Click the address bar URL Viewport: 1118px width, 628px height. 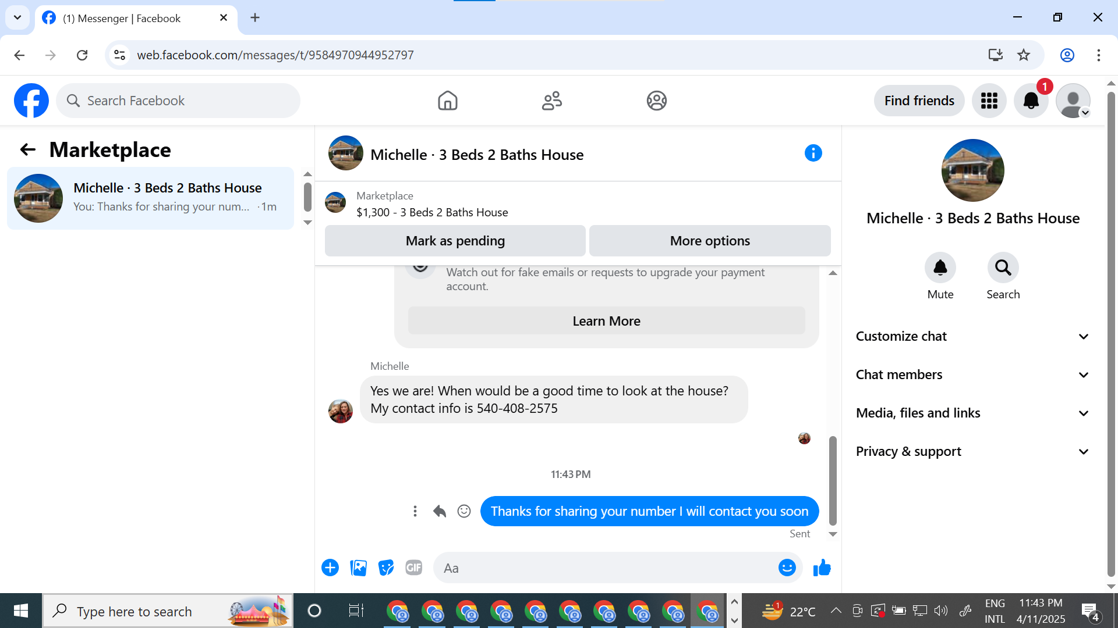coord(275,55)
